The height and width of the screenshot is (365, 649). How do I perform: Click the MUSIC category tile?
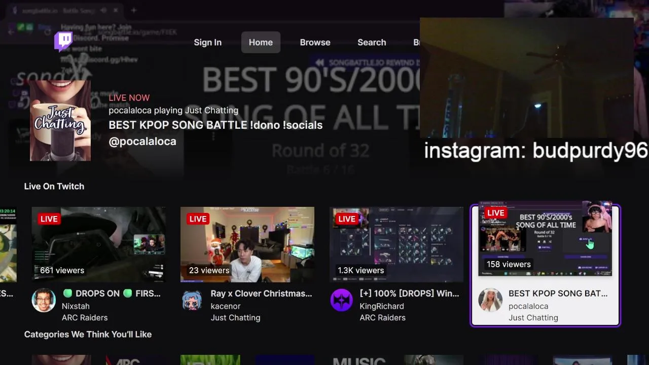click(x=359, y=360)
